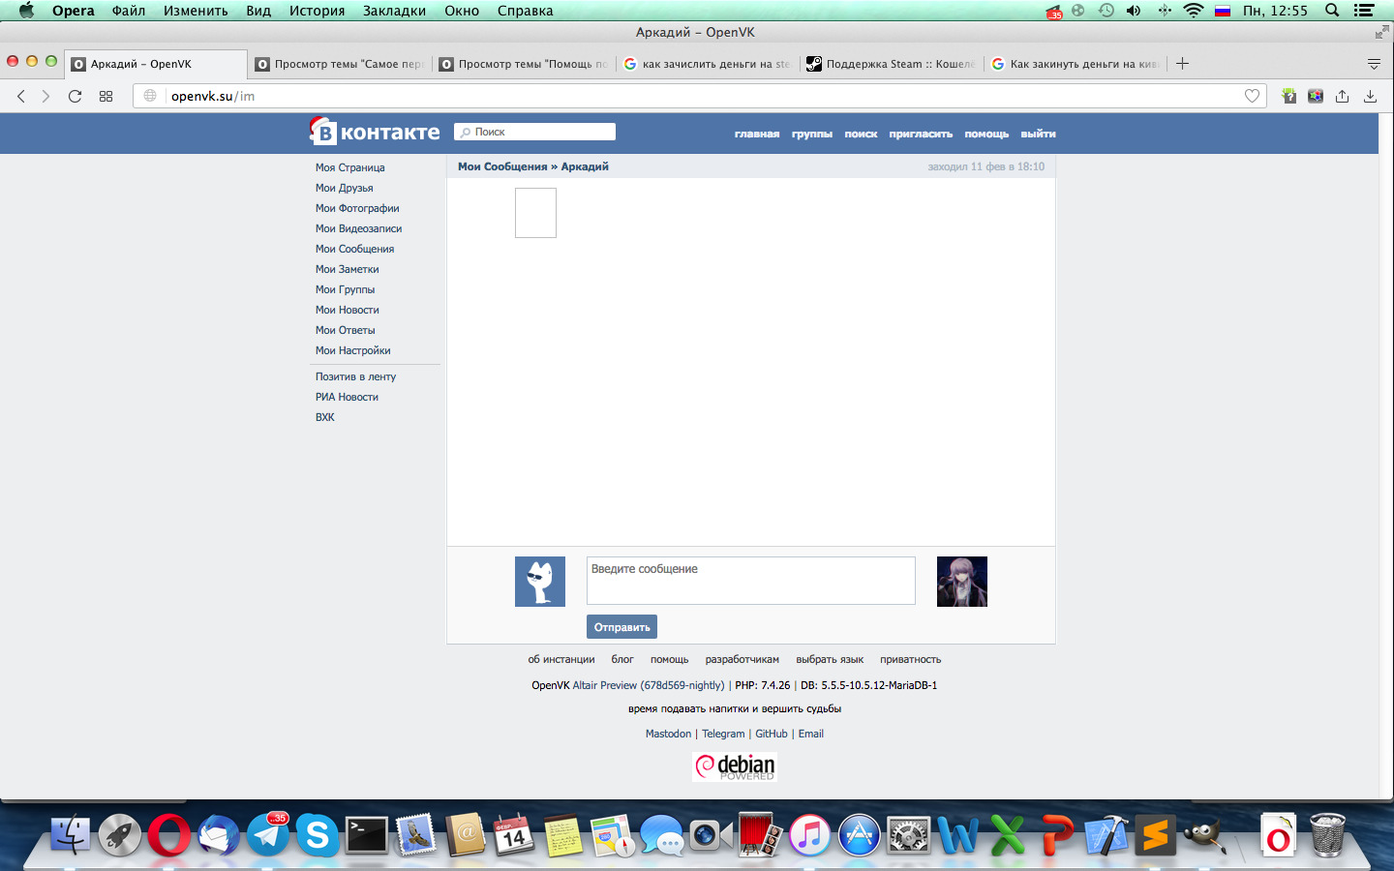Click the Telegram link in the footer
Image resolution: width=1394 pixels, height=871 pixels.
[723, 734]
